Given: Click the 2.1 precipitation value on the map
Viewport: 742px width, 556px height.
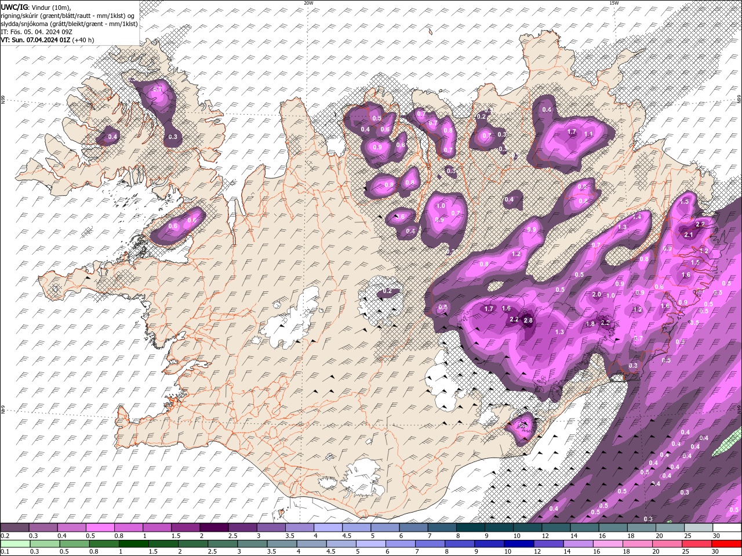Looking at the screenshot, I should (689, 235).
